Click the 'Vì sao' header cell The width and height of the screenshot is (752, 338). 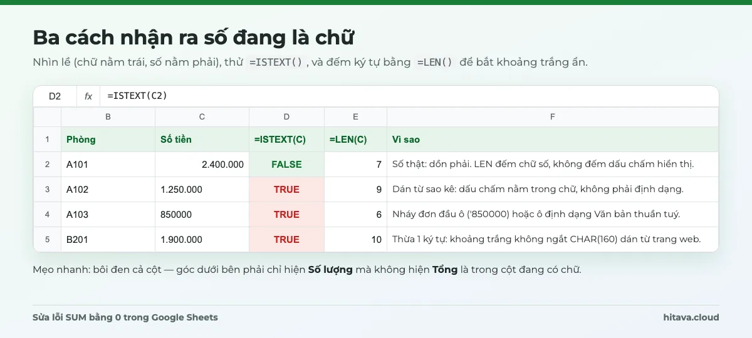(553, 140)
